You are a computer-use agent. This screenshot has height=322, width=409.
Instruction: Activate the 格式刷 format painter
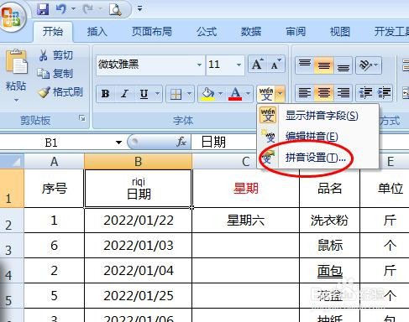pyautogui.click(x=60, y=92)
